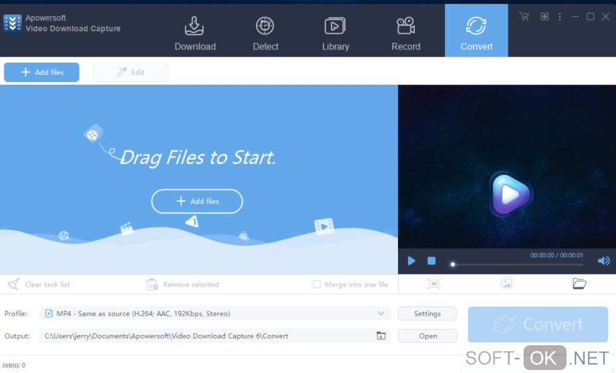Viewport: 616px width, 373px height.
Task: Stop the preview playback
Action: click(x=431, y=261)
